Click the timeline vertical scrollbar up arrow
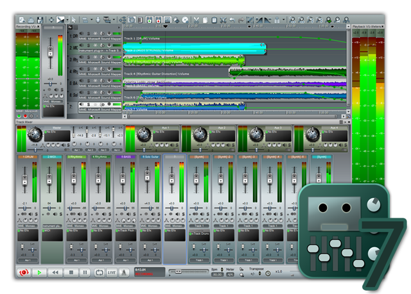Image resolution: width=411 pixels, height=294 pixels. pos(348,27)
